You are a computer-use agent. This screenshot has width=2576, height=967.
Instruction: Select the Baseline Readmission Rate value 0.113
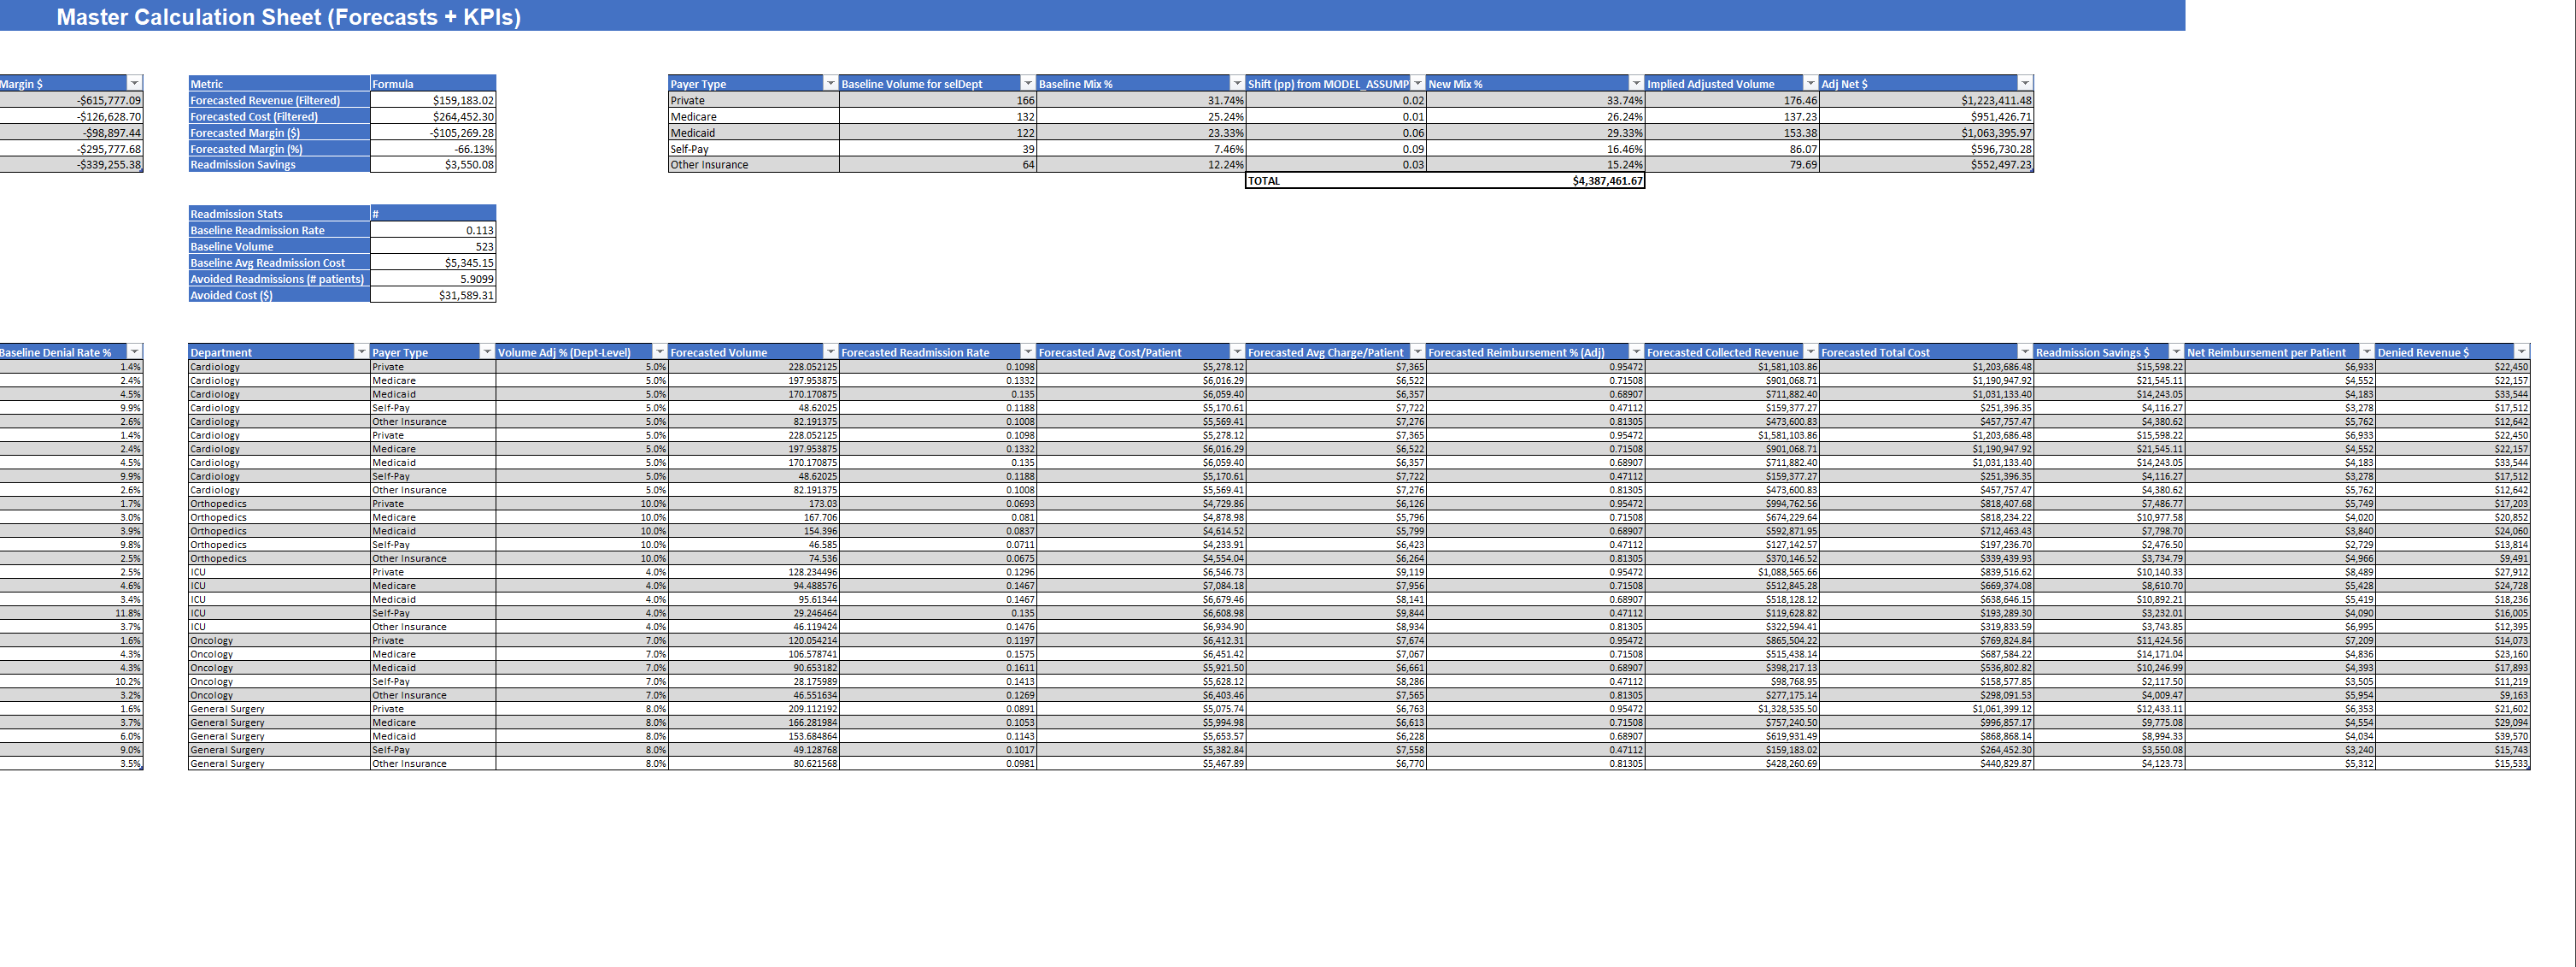[432, 230]
